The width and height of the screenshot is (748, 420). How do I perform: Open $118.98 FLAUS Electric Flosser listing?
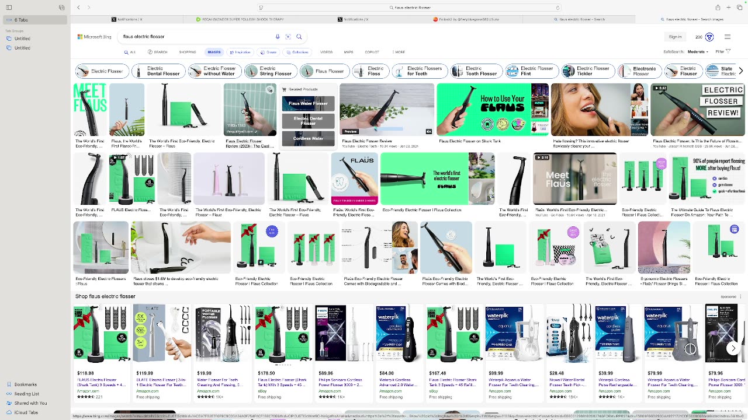pyautogui.click(x=101, y=352)
